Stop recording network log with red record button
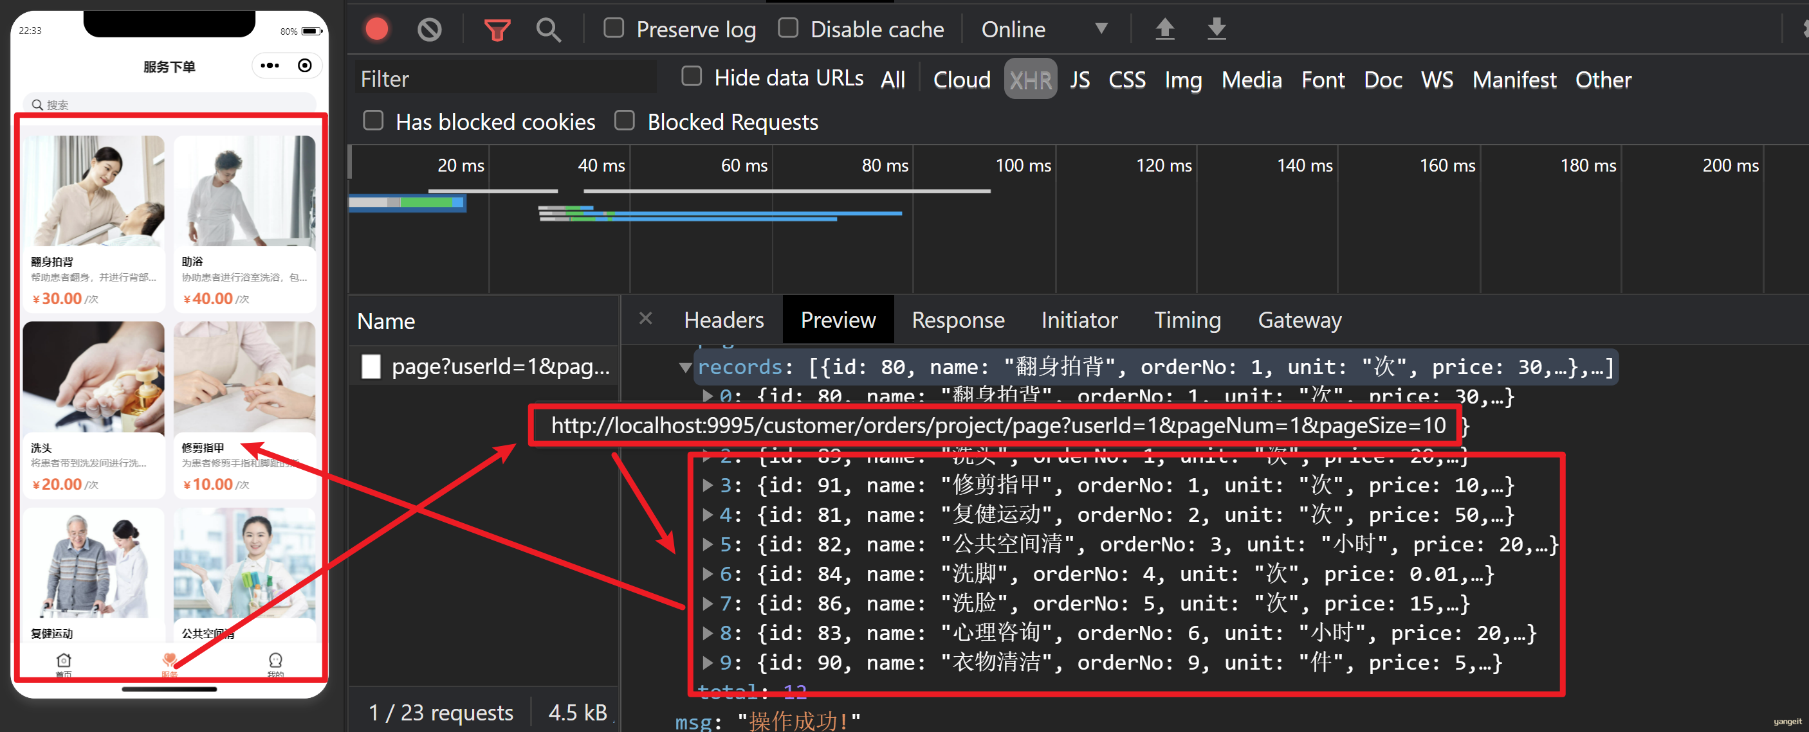Viewport: 1809px width, 732px height. tap(376, 29)
